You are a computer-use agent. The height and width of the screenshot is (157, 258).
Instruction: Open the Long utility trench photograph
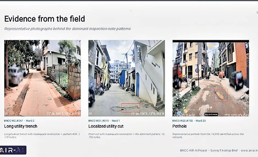click(x=43, y=78)
